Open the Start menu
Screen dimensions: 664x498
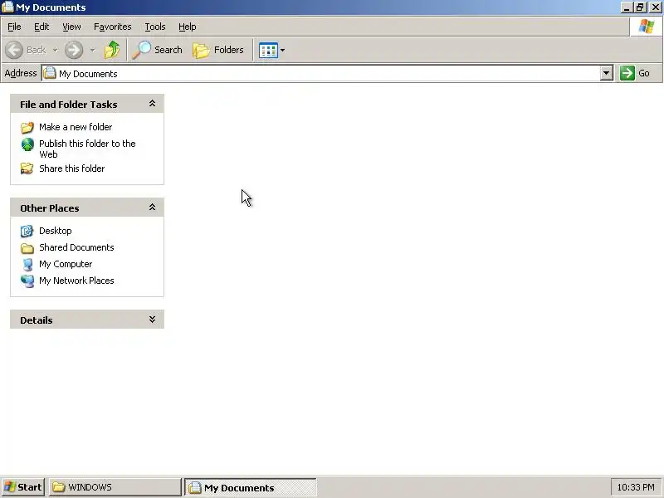click(x=23, y=487)
